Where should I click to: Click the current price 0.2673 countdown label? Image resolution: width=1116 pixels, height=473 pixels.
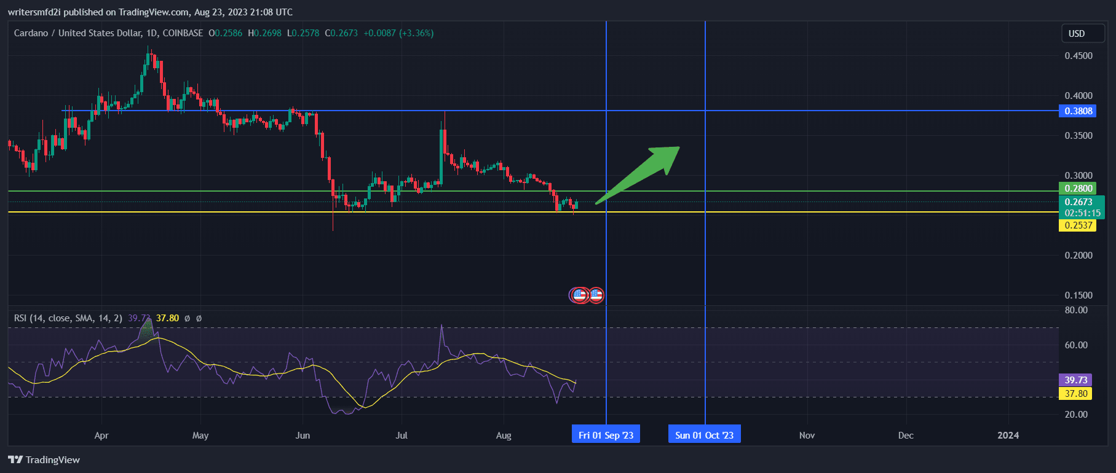1081,207
